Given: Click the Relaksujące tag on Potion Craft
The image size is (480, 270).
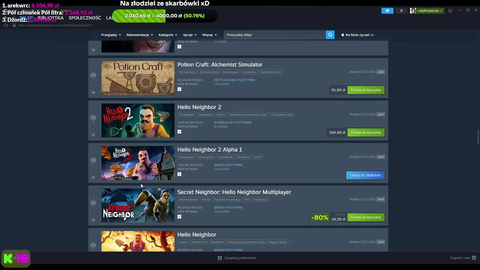Looking at the screenshot, I should 230,72.
